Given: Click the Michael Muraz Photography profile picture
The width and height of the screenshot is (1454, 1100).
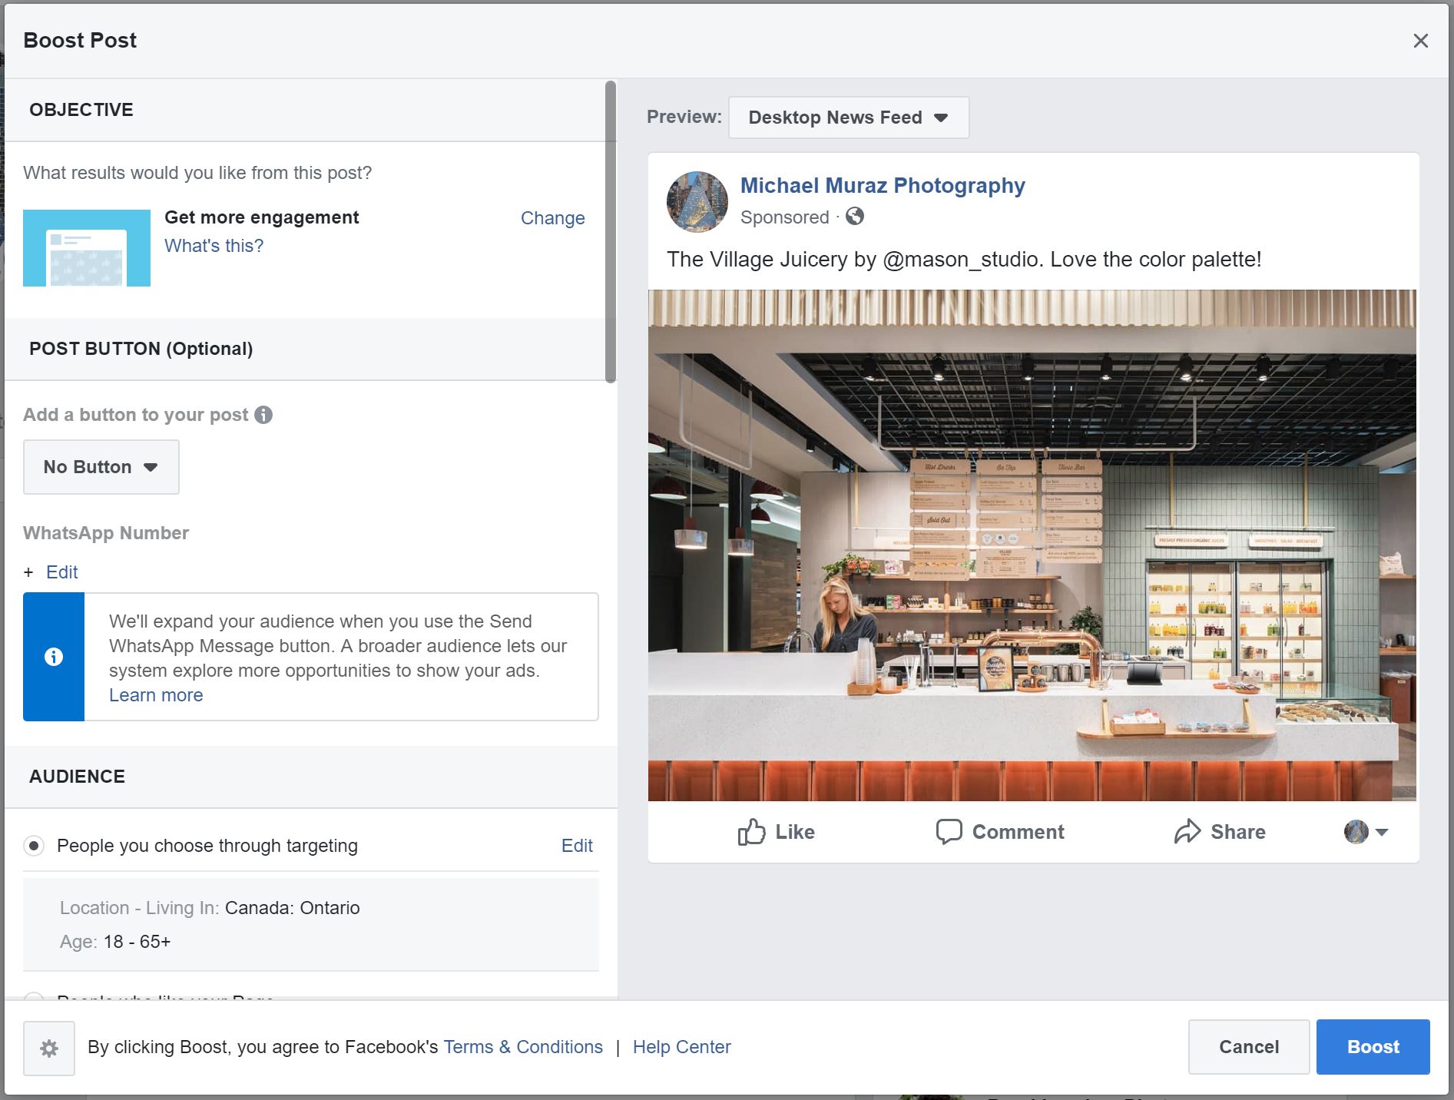Looking at the screenshot, I should coord(697,202).
